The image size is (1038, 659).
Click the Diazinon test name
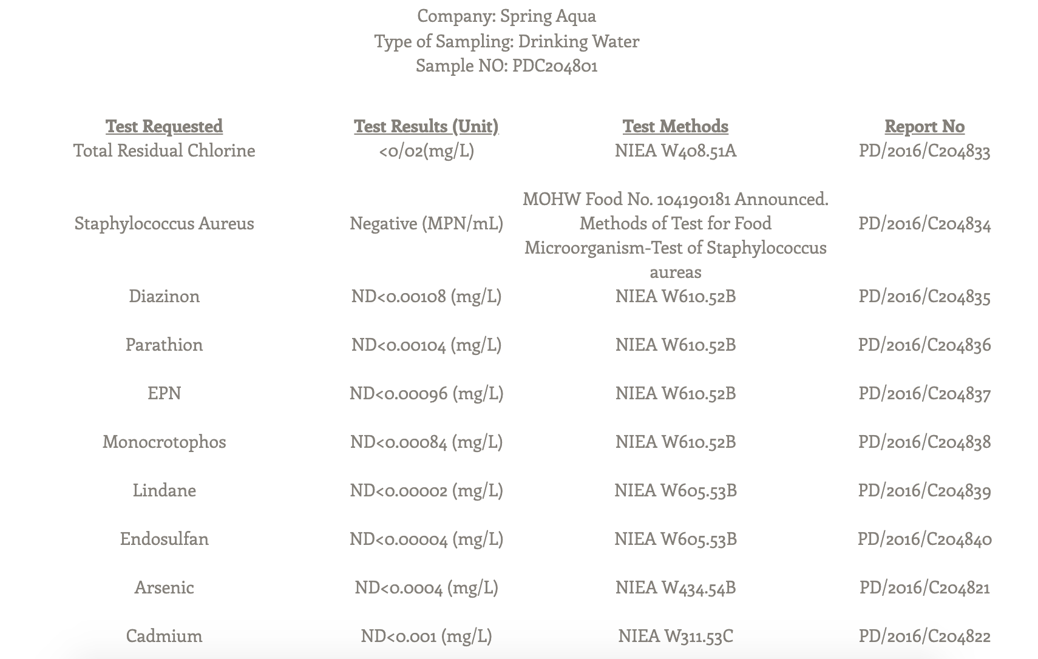164,296
